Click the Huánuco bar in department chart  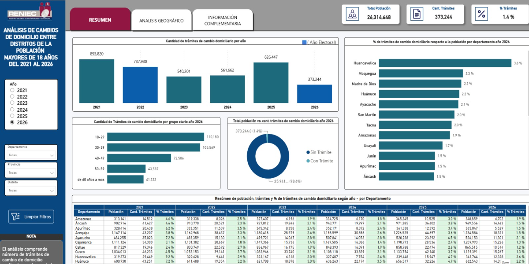click(x=419, y=94)
